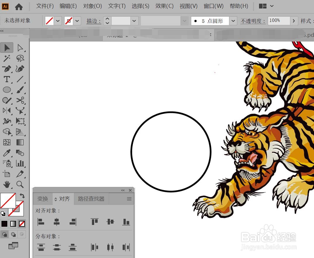Choose the Lasso tool

click(20, 58)
